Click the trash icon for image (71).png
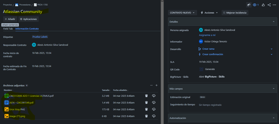This screenshot has height=124, width=279. 146,116
